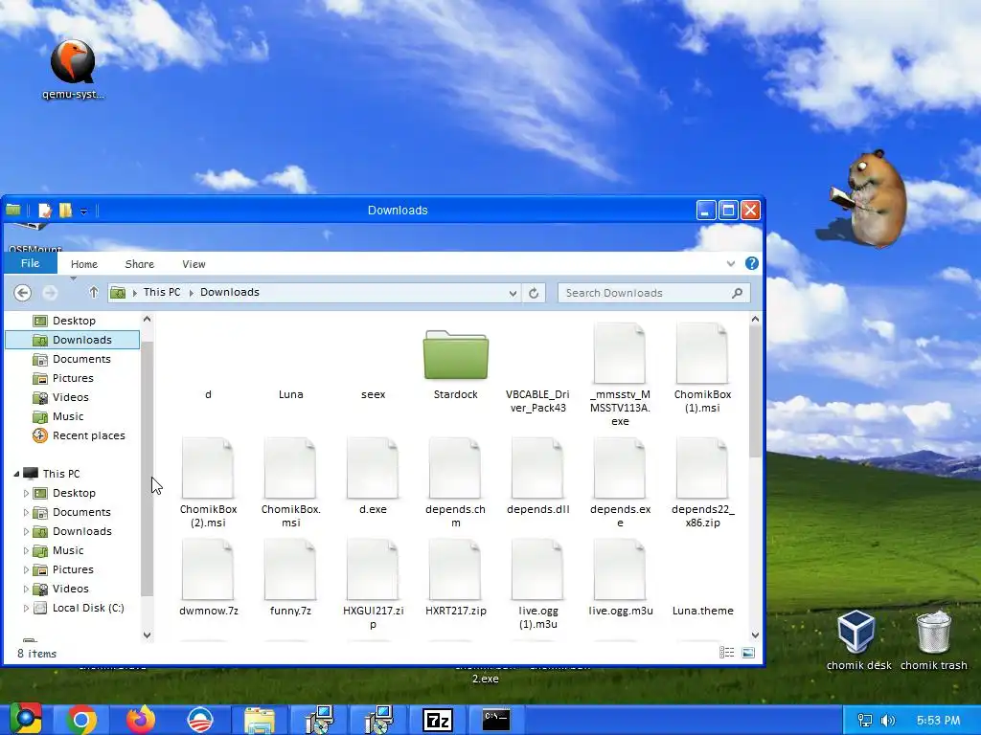Screen dimensions: 981x735
Task: Open the Stardock folder
Action: pos(455,354)
